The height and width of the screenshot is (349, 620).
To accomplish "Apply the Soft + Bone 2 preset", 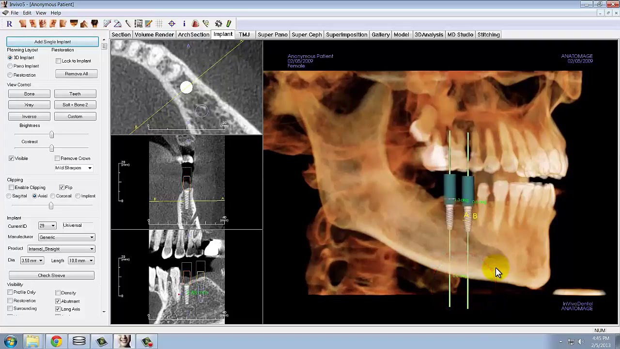I will click(x=75, y=105).
